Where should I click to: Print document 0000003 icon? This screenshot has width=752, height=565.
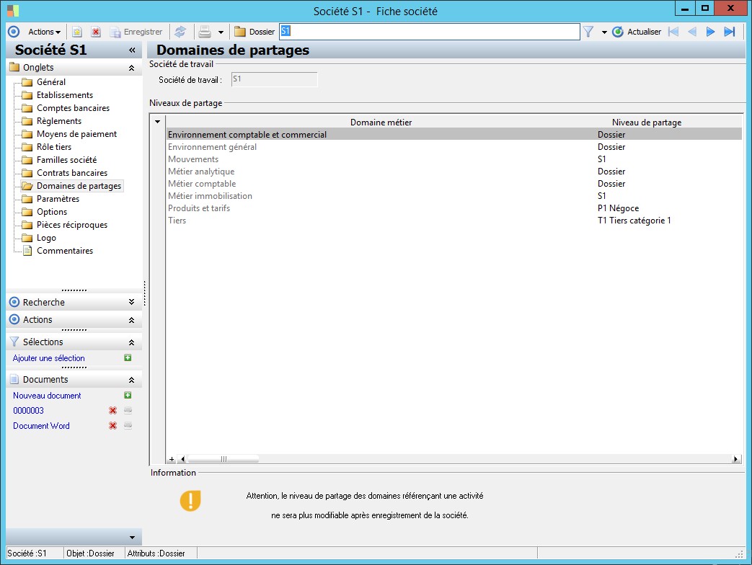[128, 410]
